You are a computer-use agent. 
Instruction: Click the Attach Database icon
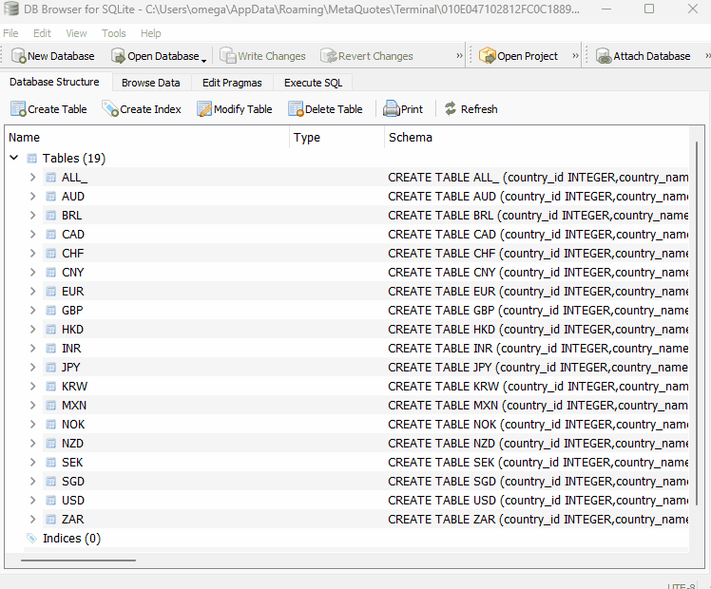604,56
